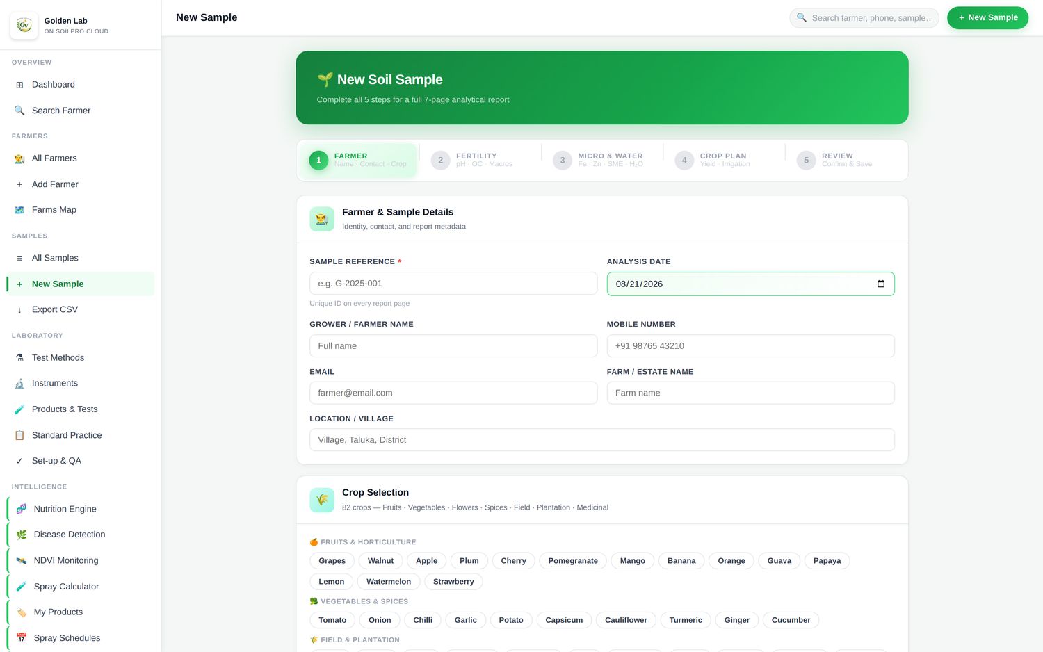Image resolution: width=1043 pixels, height=652 pixels.
Task: Select the Grapes crop chip
Action: pyautogui.click(x=332, y=561)
